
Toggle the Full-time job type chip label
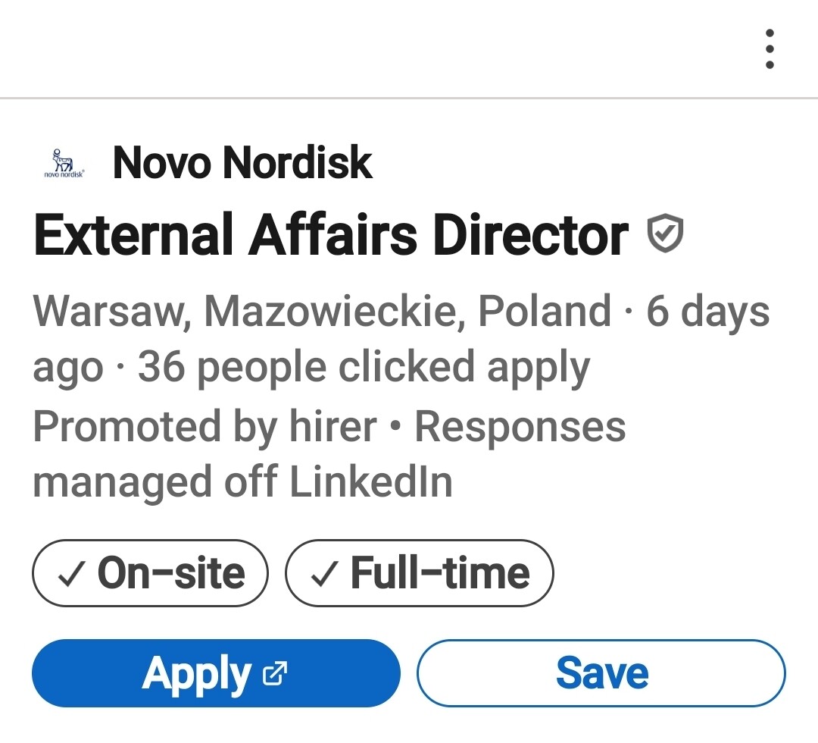point(439,573)
